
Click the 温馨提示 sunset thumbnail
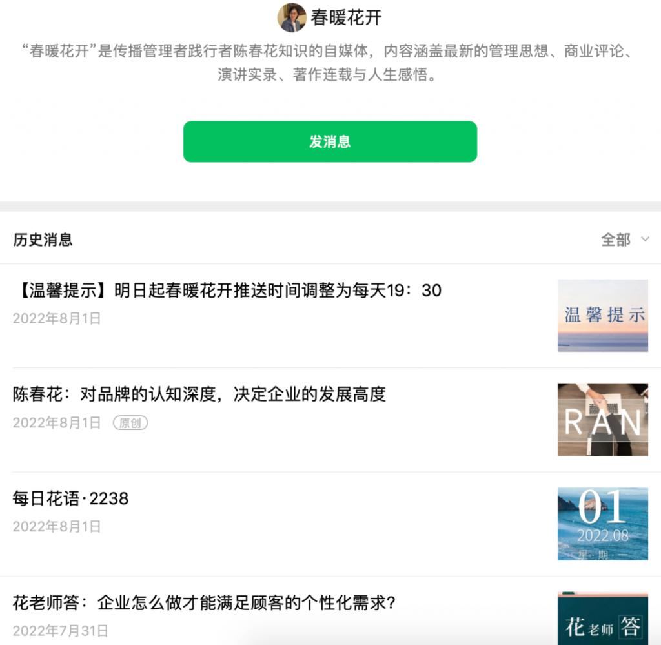point(603,315)
